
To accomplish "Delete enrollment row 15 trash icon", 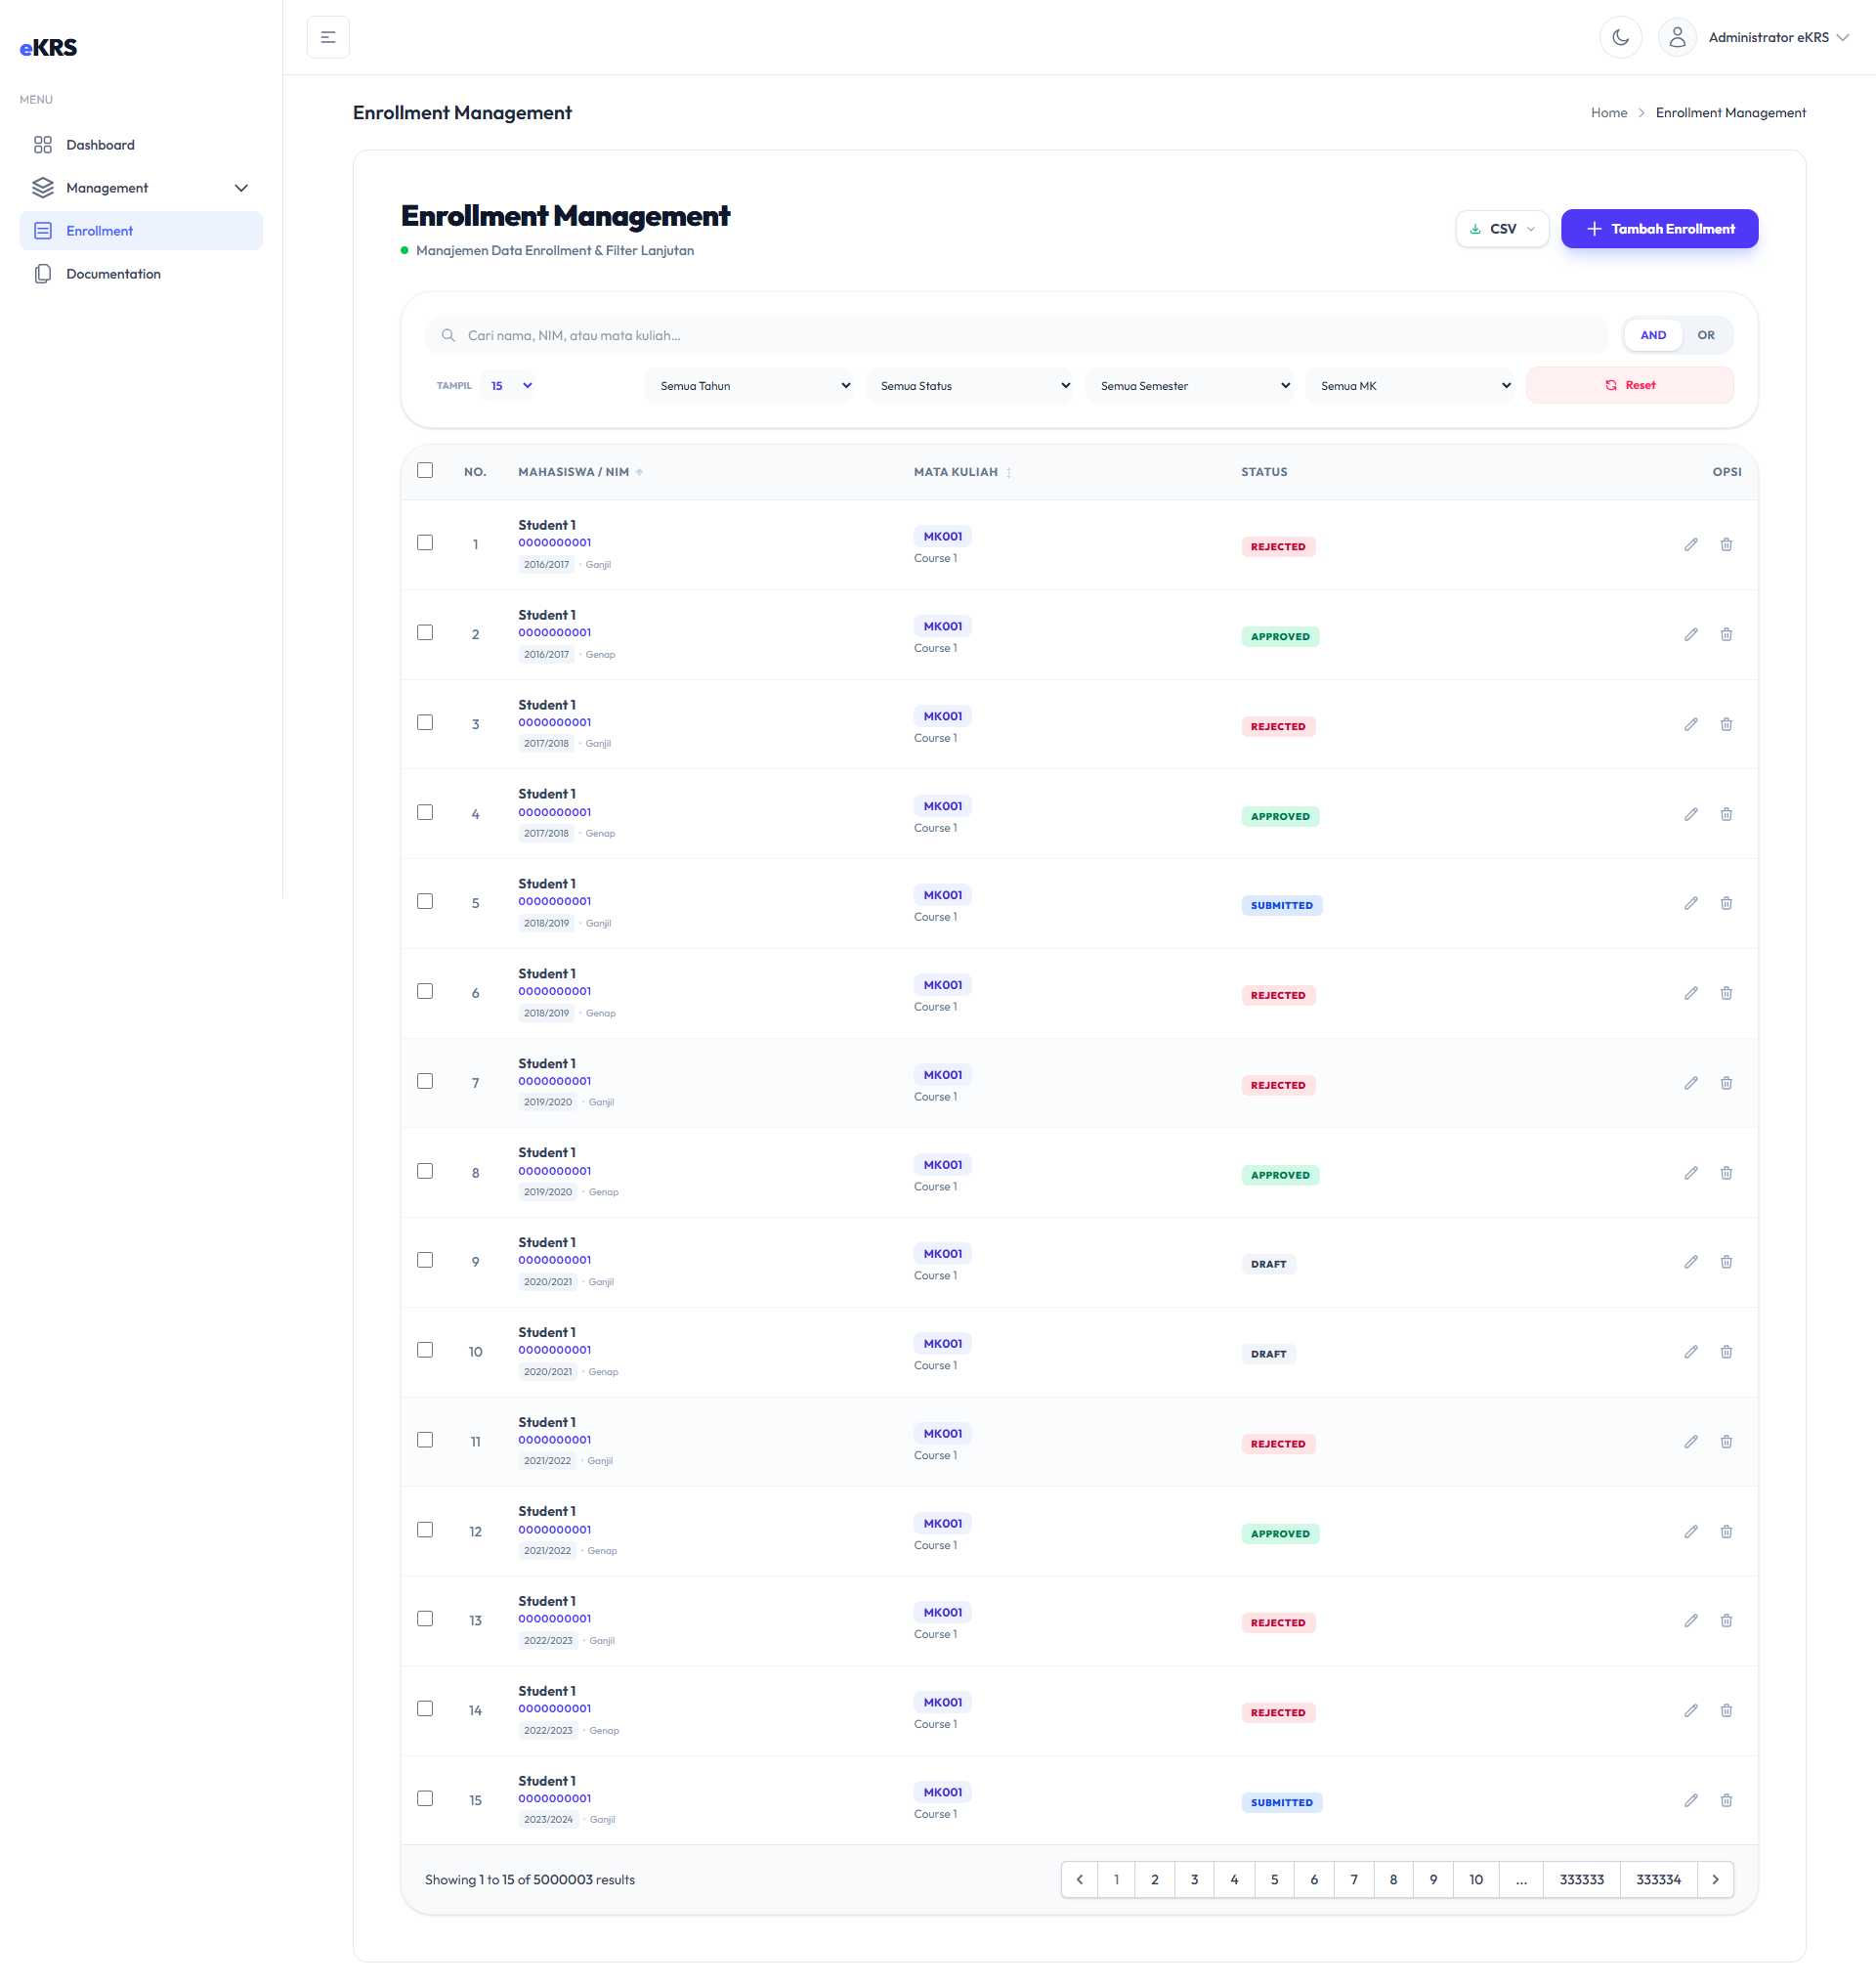I will (1726, 1801).
